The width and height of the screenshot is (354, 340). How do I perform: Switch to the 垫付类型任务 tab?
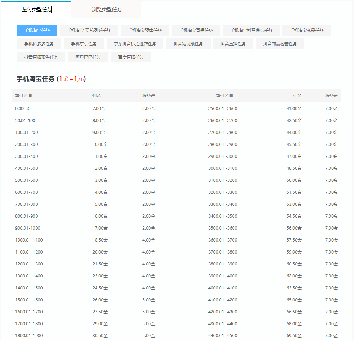tap(36, 9)
